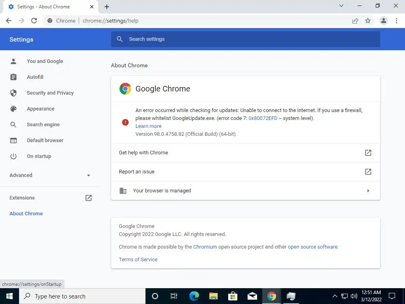Click the building icon beside browser is managed

click(x=123, y=191)
